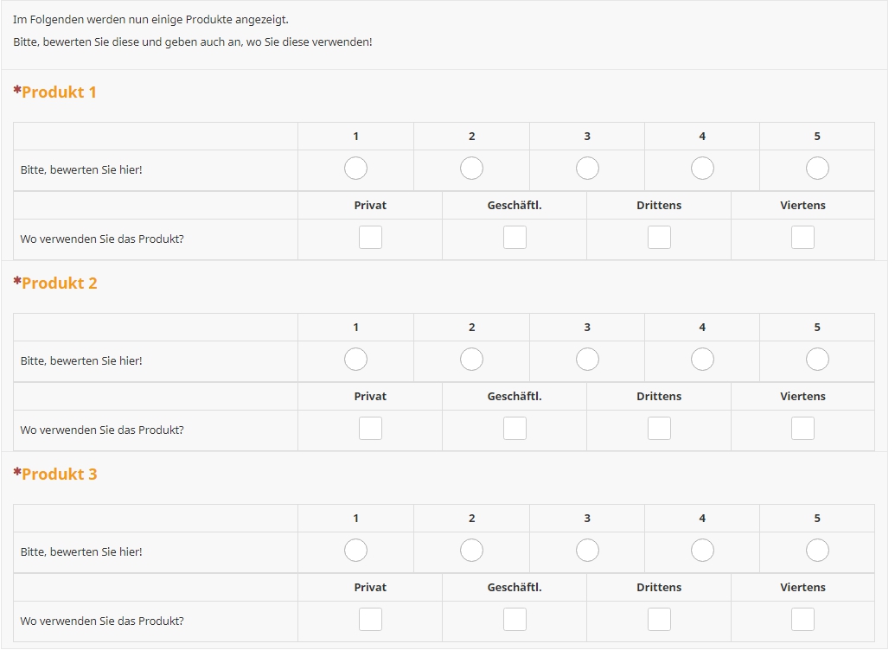
Task: Rate Produkt 2 with radio button 4
Action: click(x=702, y=360)
